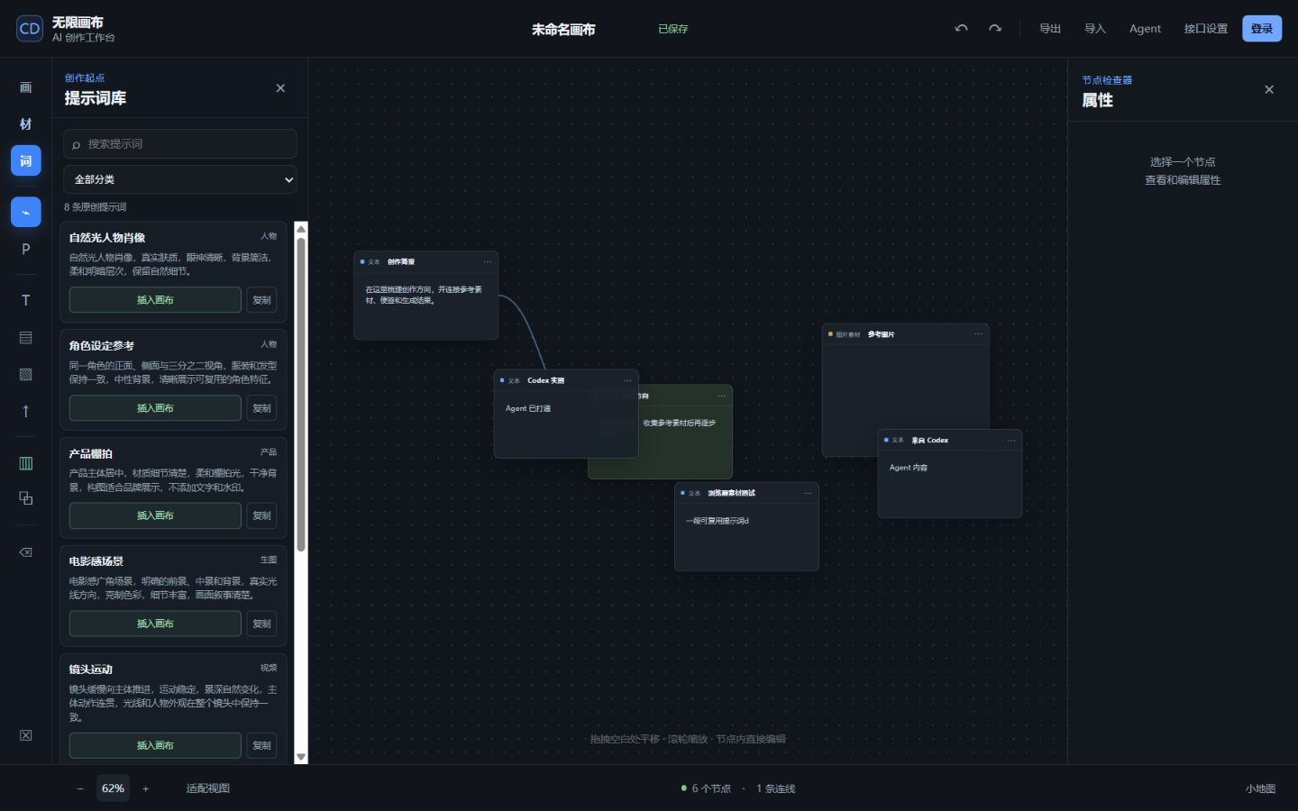1298x811 pixels.
Task: Open the menu dots on Codex 实测 node
Action: (x=627, y=380)
